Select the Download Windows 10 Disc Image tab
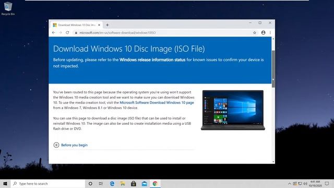Screen dimensions: 334x188 coord(77,25)
